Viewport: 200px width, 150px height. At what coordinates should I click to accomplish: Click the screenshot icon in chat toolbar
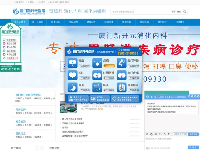[x=151, y=134]
